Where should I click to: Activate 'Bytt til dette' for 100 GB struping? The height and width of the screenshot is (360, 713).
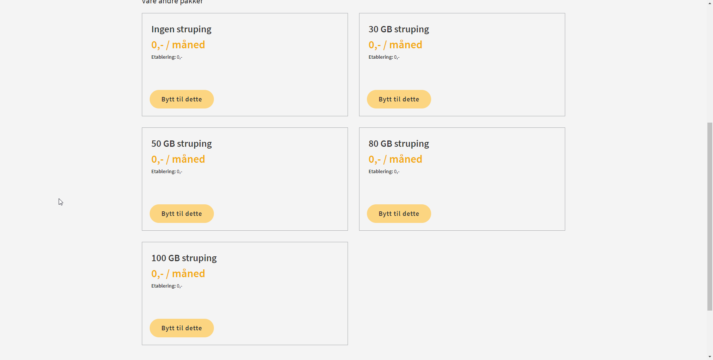coord(182,328)
